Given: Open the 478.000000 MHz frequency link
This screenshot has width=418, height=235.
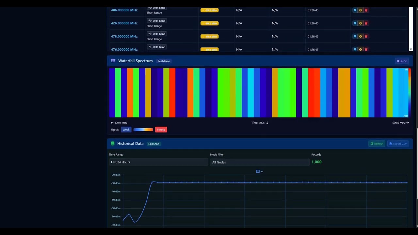Looking at the screenshot, I should coord(124,36).
